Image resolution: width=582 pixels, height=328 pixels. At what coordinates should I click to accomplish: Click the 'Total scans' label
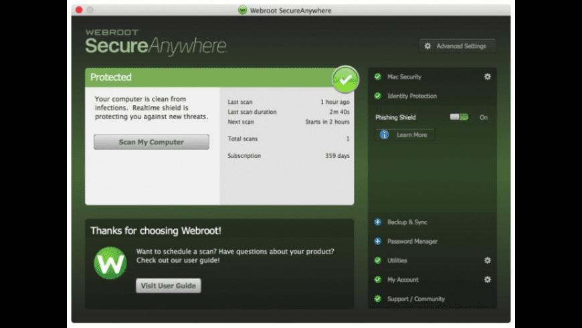(243, 139)
